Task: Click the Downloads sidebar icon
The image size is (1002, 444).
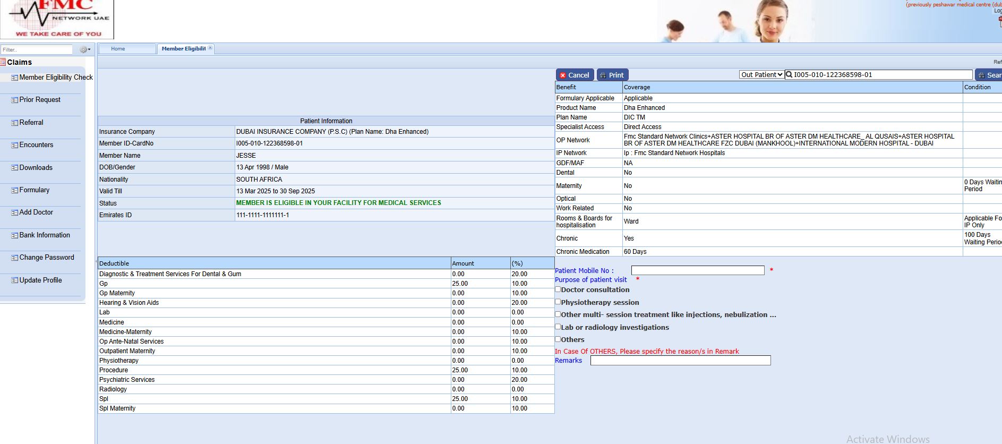Action: (14, 168)
